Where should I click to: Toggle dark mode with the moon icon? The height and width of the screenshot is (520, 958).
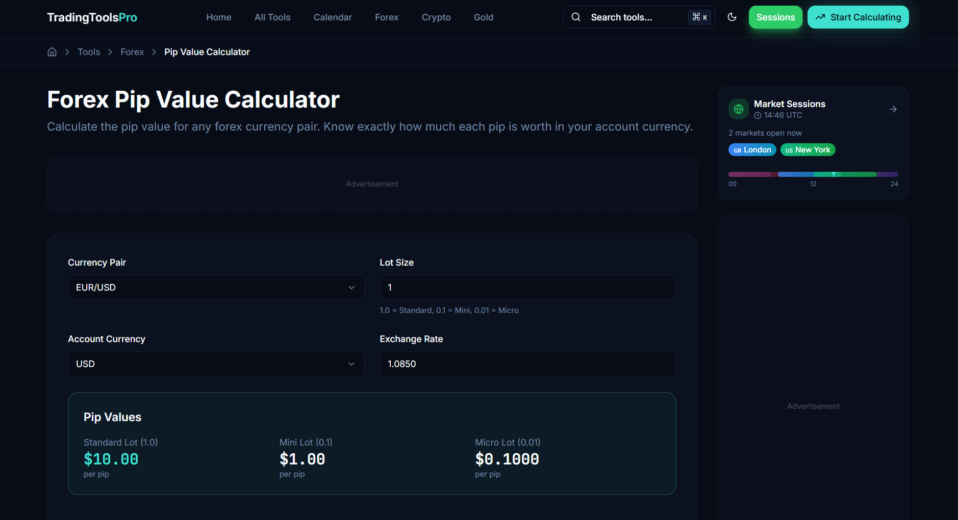[732, 17]
